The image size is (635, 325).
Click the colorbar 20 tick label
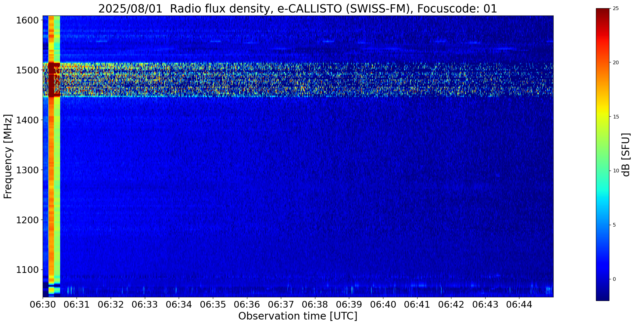tap(616, 63)
